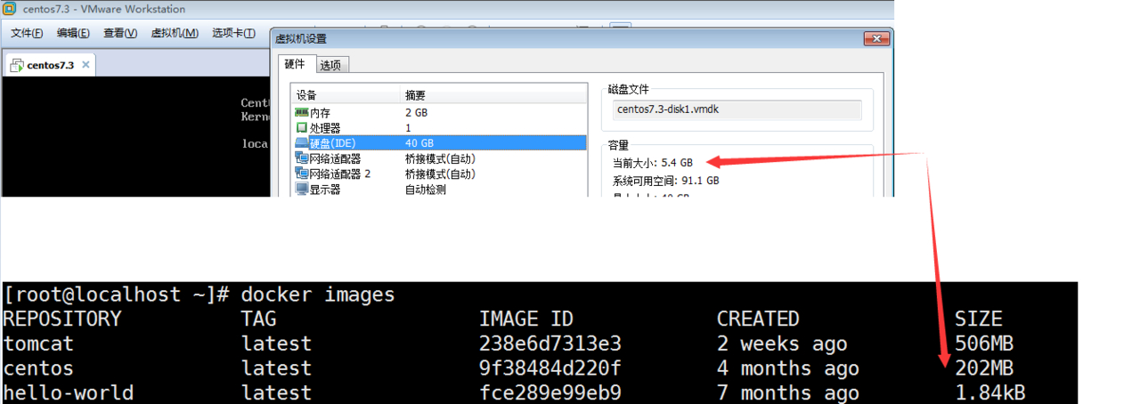Select the 网络适配器 network adapter icon
Screen dimensions: 1140x404
(x=302, y=158)
